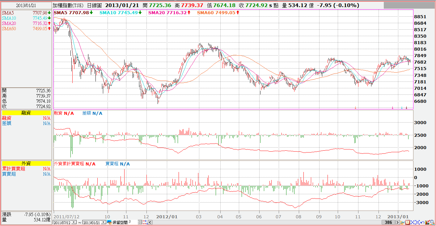
Task: Click the 保留空間 spinner control
Action: click(140, 222)
